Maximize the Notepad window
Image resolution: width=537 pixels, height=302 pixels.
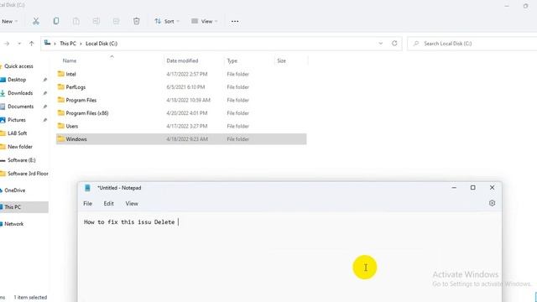(x=473, y=187)
